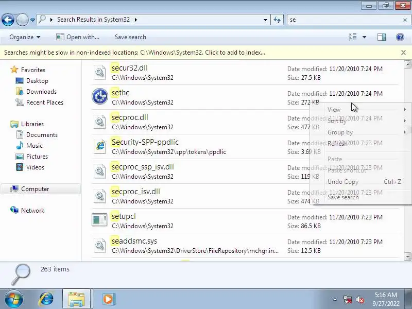412x309 pixels.
Task: Open the recent pages dropdown arrow
Action: pos(32,20)
